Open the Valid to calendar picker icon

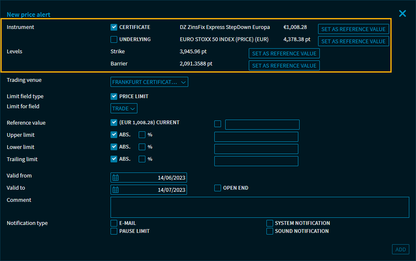pos(116,190)
